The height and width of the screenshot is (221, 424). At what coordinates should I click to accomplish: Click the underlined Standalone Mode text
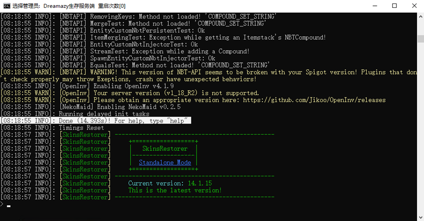(165, 162)
